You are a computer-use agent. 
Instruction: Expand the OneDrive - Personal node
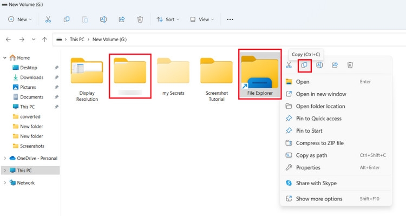click(5, 158)
